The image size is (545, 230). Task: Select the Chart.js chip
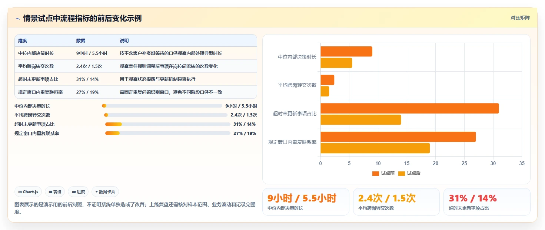[29, 192]
